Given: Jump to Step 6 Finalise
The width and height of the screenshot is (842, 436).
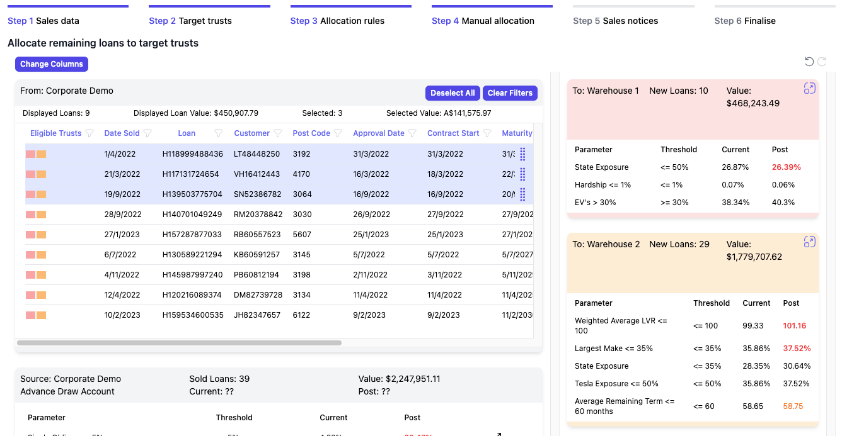Looking at the screenshot, I should pyautogui.click(x=745, y=21).
